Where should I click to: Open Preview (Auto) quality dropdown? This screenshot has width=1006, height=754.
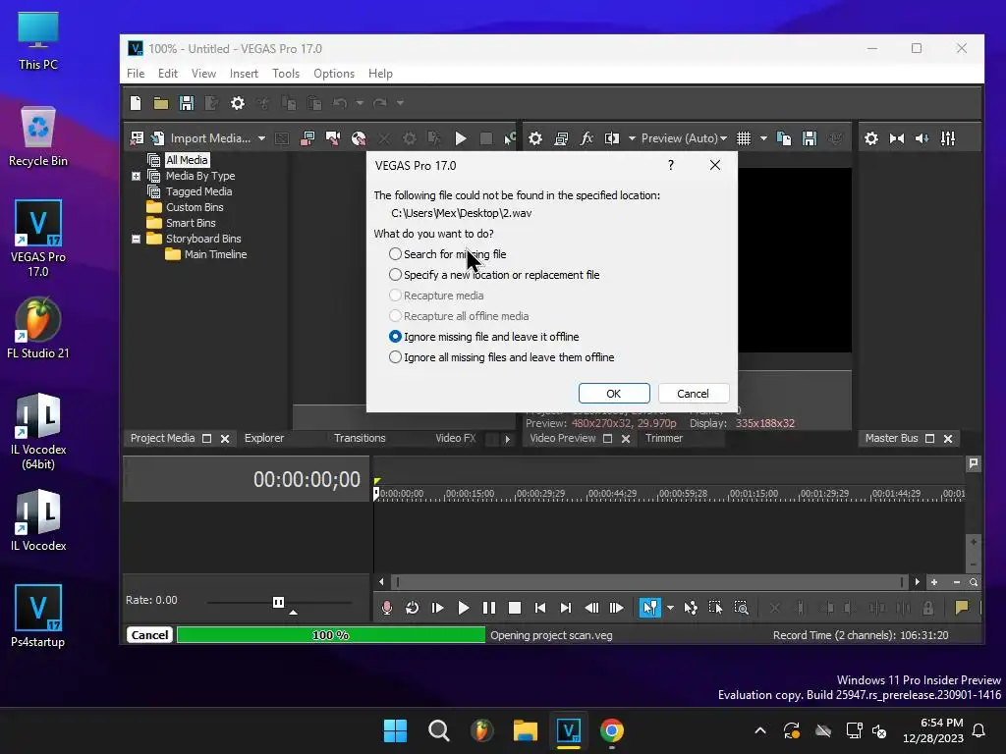(x=684, y=138)
